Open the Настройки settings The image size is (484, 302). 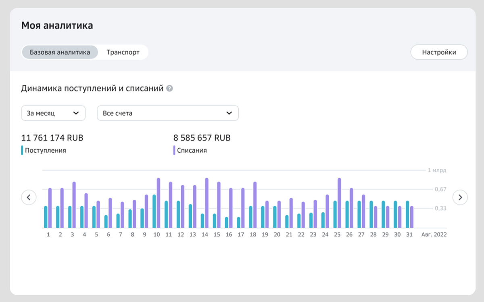(x=439, y=52)
